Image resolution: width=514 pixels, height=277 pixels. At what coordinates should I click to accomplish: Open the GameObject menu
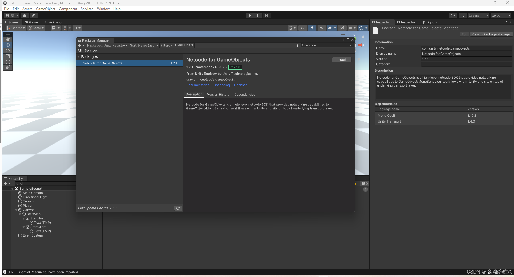pyautogui.click(x=45, y=9)
